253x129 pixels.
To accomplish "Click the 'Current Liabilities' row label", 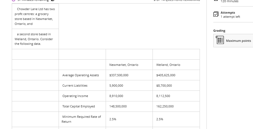I will coord(75,86).
